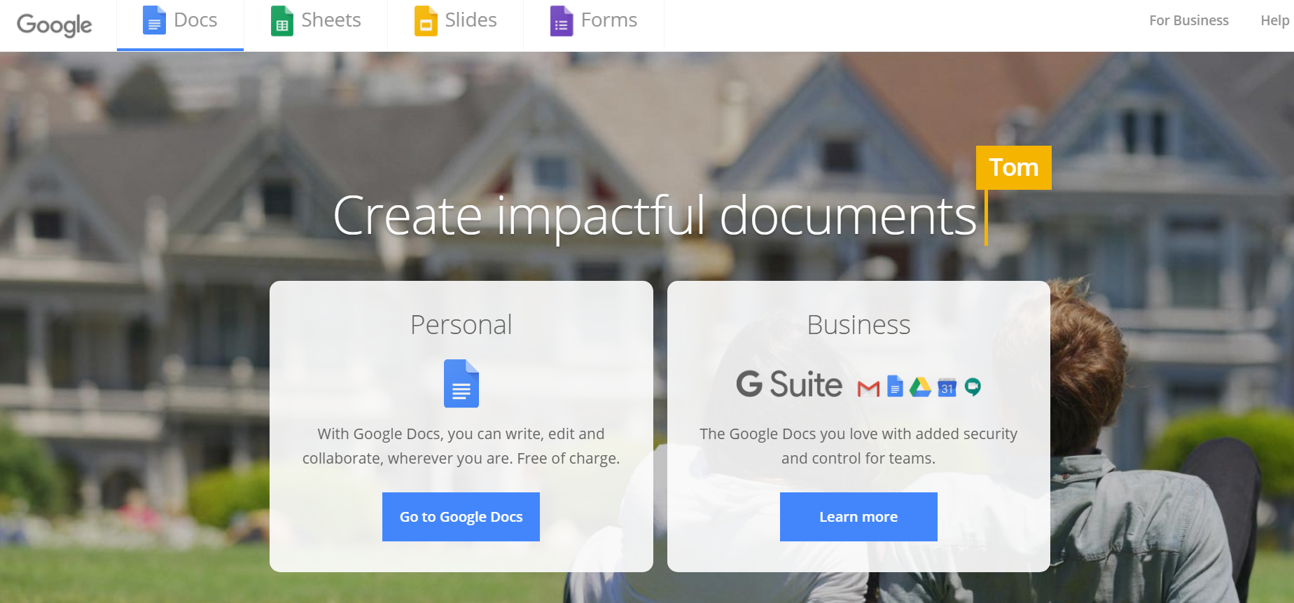This screenshot has height=603, width=1294.
Task: Click the purple Forms icon in navigation
Action: pyautogui.click(x=562, y=20)
